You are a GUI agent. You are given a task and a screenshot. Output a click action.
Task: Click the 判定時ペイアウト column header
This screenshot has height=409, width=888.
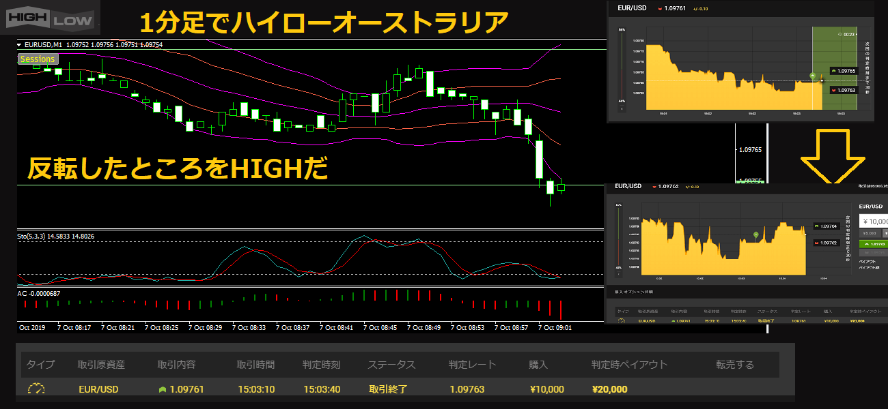(x=629, y=365)
